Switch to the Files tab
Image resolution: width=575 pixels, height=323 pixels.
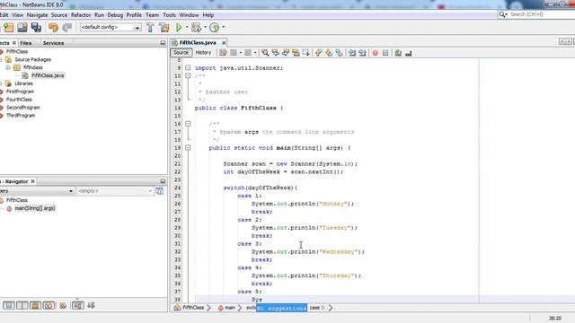point(26,43)
